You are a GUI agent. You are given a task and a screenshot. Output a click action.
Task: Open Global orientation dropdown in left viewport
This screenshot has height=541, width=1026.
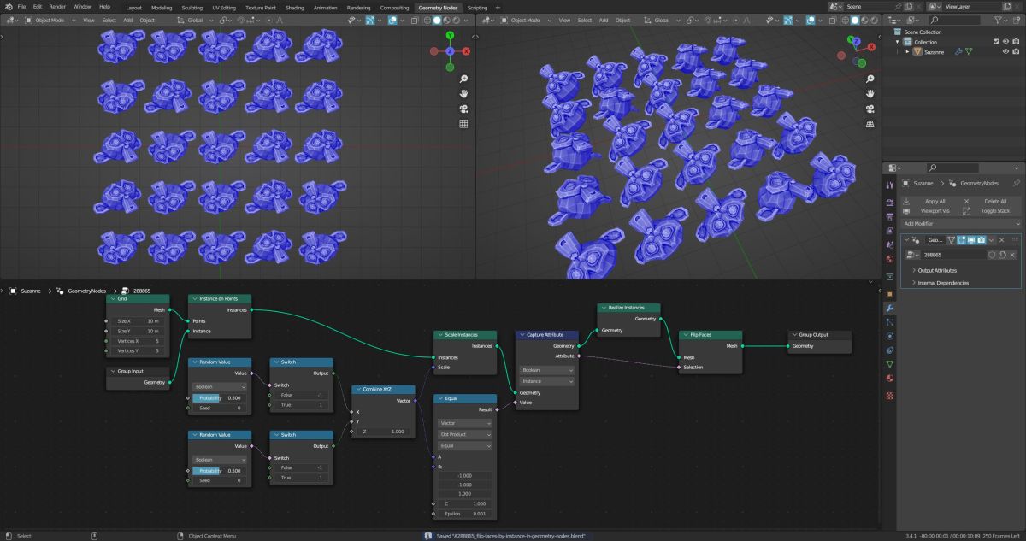click(x=198, y=20)
